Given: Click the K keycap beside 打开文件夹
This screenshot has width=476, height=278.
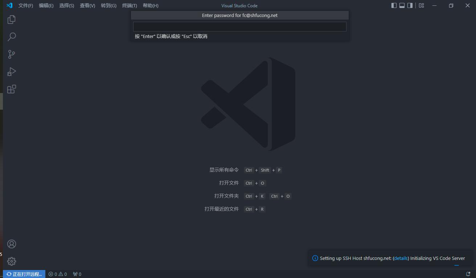Looking at the screenshot, I should (262, 196).
